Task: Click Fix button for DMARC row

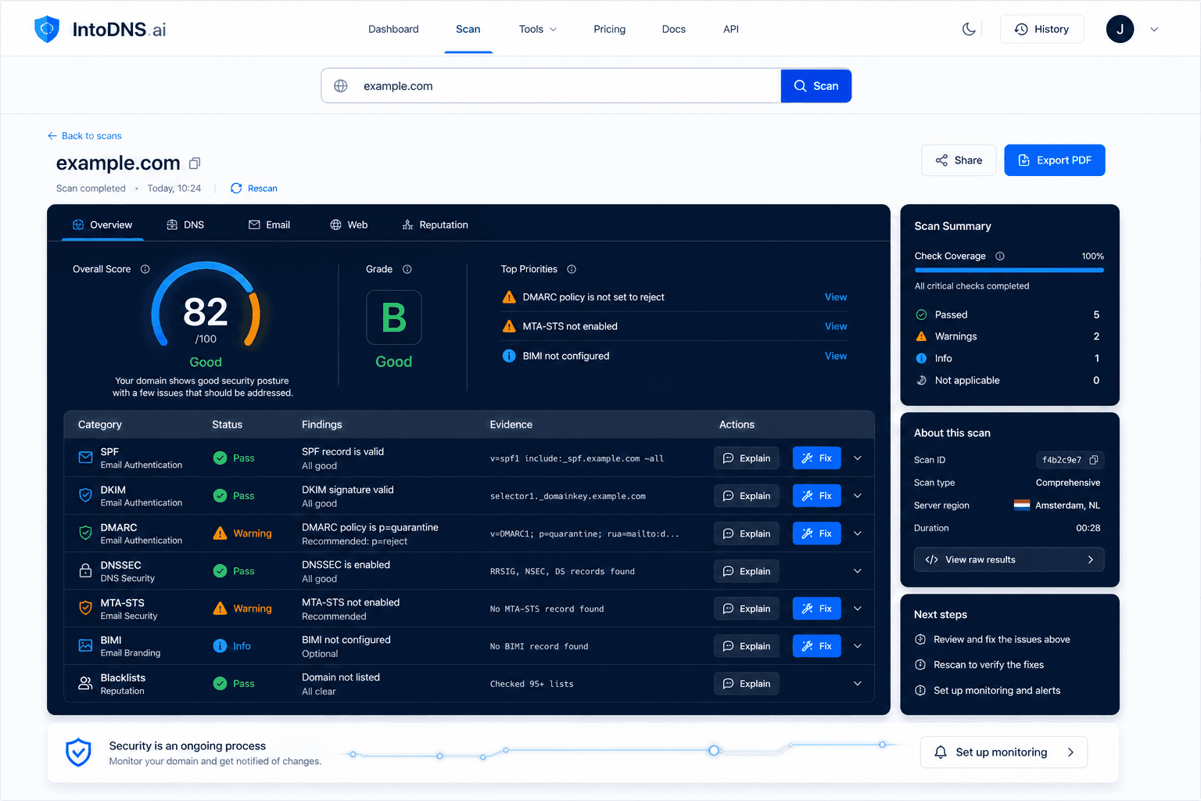Action: coord(816,533)
